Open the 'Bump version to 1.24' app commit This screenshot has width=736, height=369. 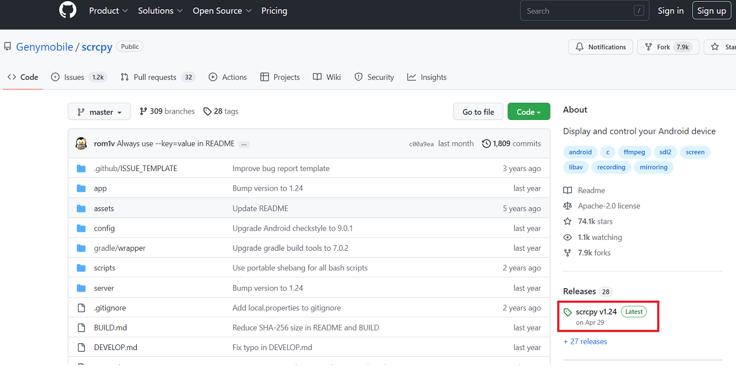coord(268,188)
